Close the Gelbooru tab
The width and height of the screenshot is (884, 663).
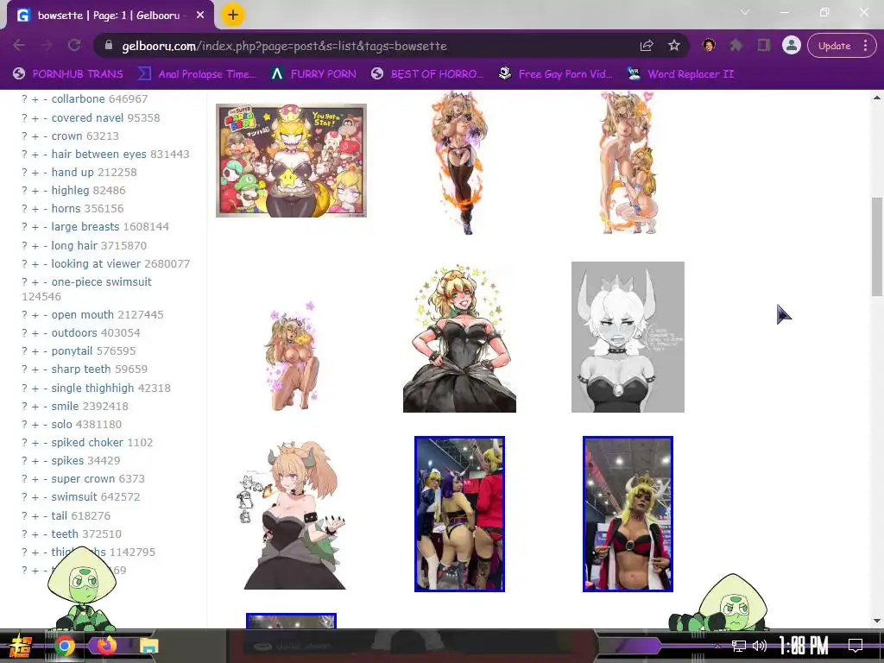pos(200,16)
